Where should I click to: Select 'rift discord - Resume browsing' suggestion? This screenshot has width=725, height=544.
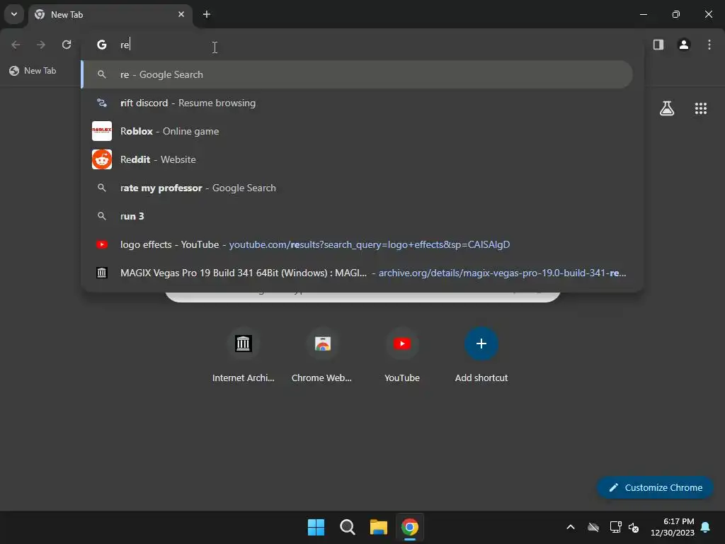point(357,103)
